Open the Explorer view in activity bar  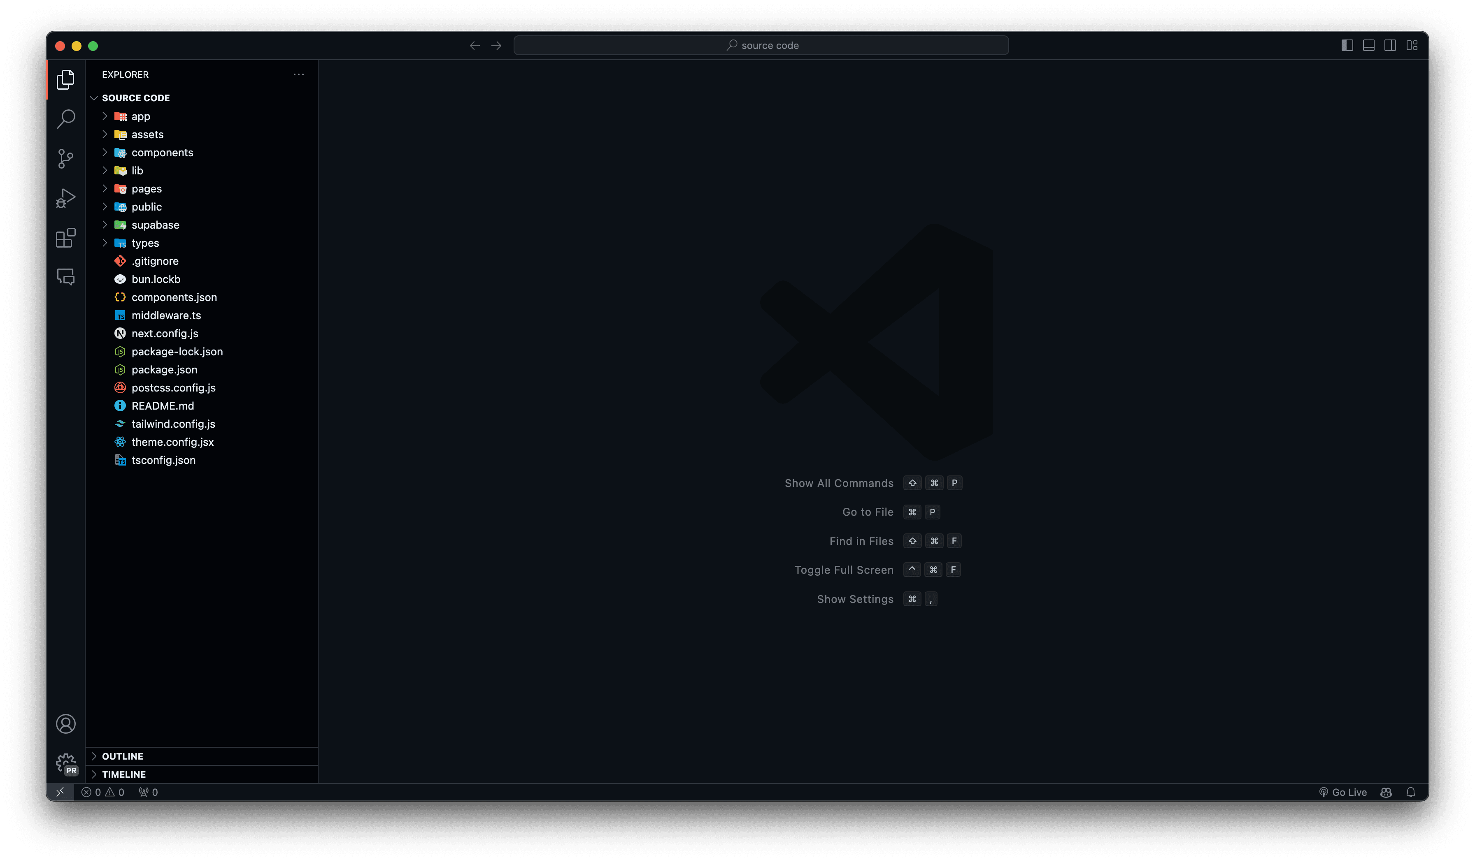click(x=65, y=79)
